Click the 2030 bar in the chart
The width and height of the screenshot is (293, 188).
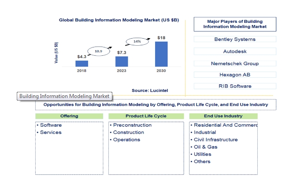pyautogui.click(x=161, y=54)
